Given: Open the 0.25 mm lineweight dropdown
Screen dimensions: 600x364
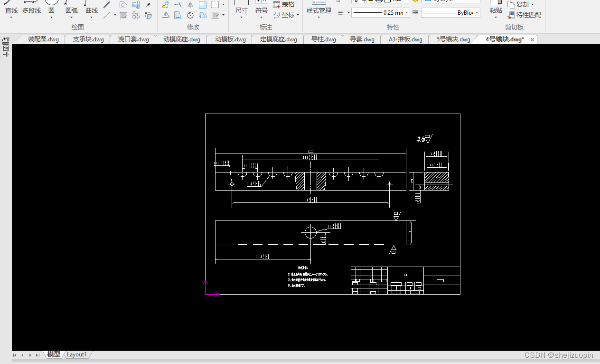Looking at the screenshot, I should point(380,13).
